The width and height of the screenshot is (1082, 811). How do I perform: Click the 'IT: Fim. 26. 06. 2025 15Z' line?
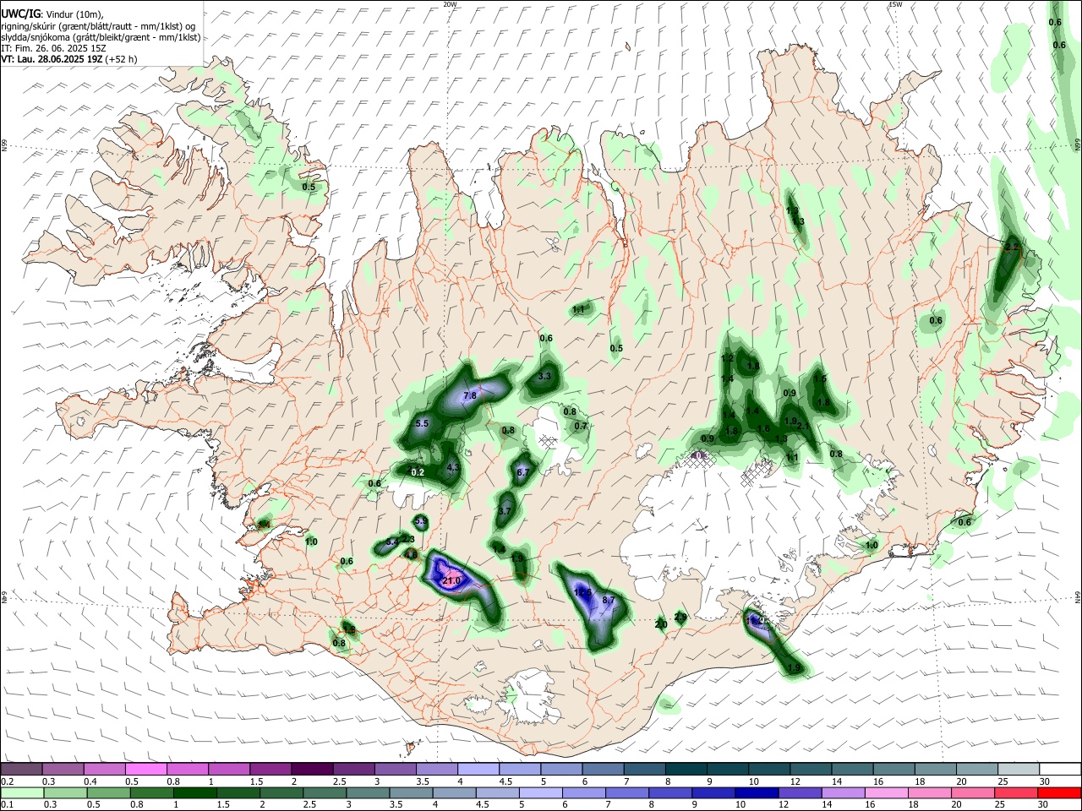coord(53,48)
